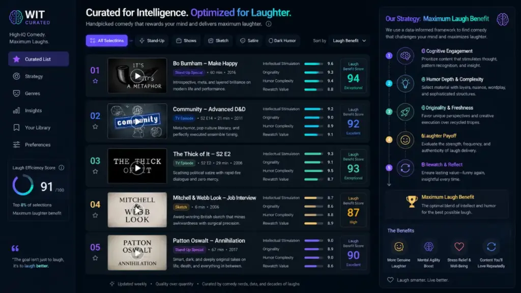Favorite Patton Oswalt – Annihilation
Image resolution: width=521 pixels, height=293 pixels.
tap(95, 258)
